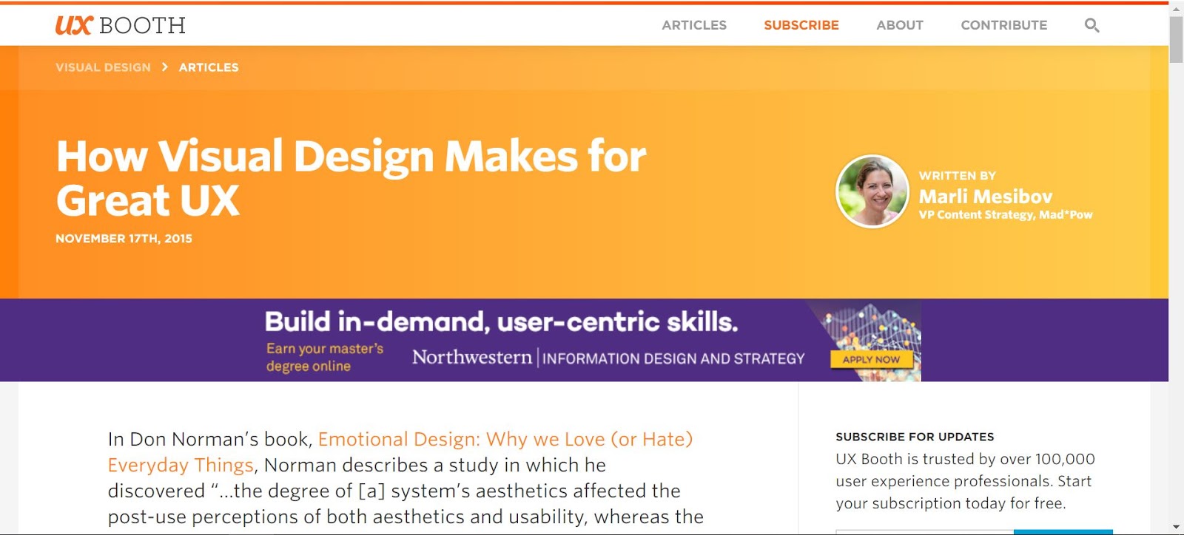The width and height of the screenshot is (1184, 535).
Task: Select 'VP Content Strategy, Mad*Pow' text
Action: pyautogui.click(x=1006, y=215)
